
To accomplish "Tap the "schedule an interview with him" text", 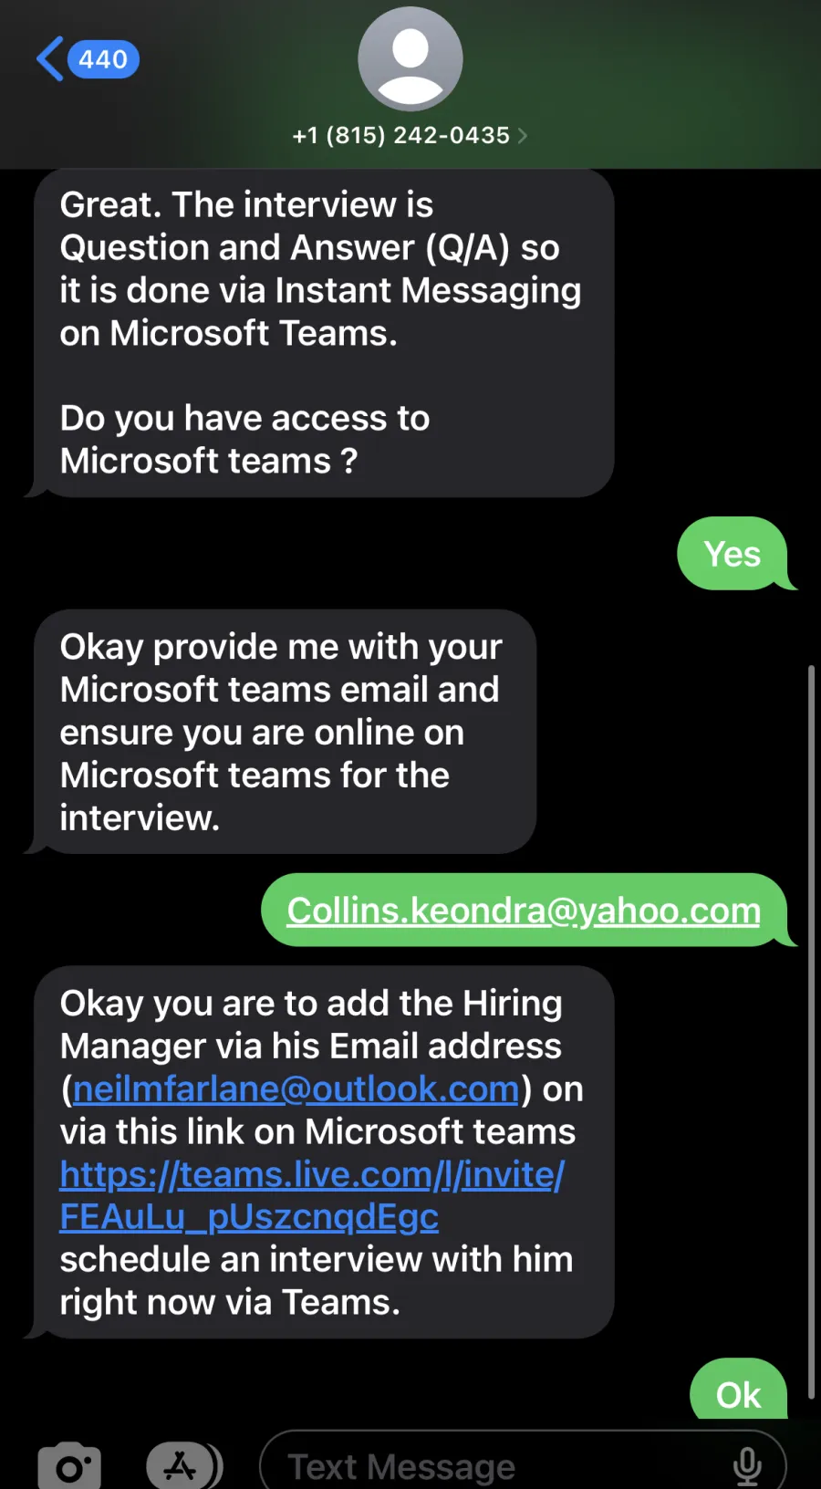I will [x=317, y=1259].
